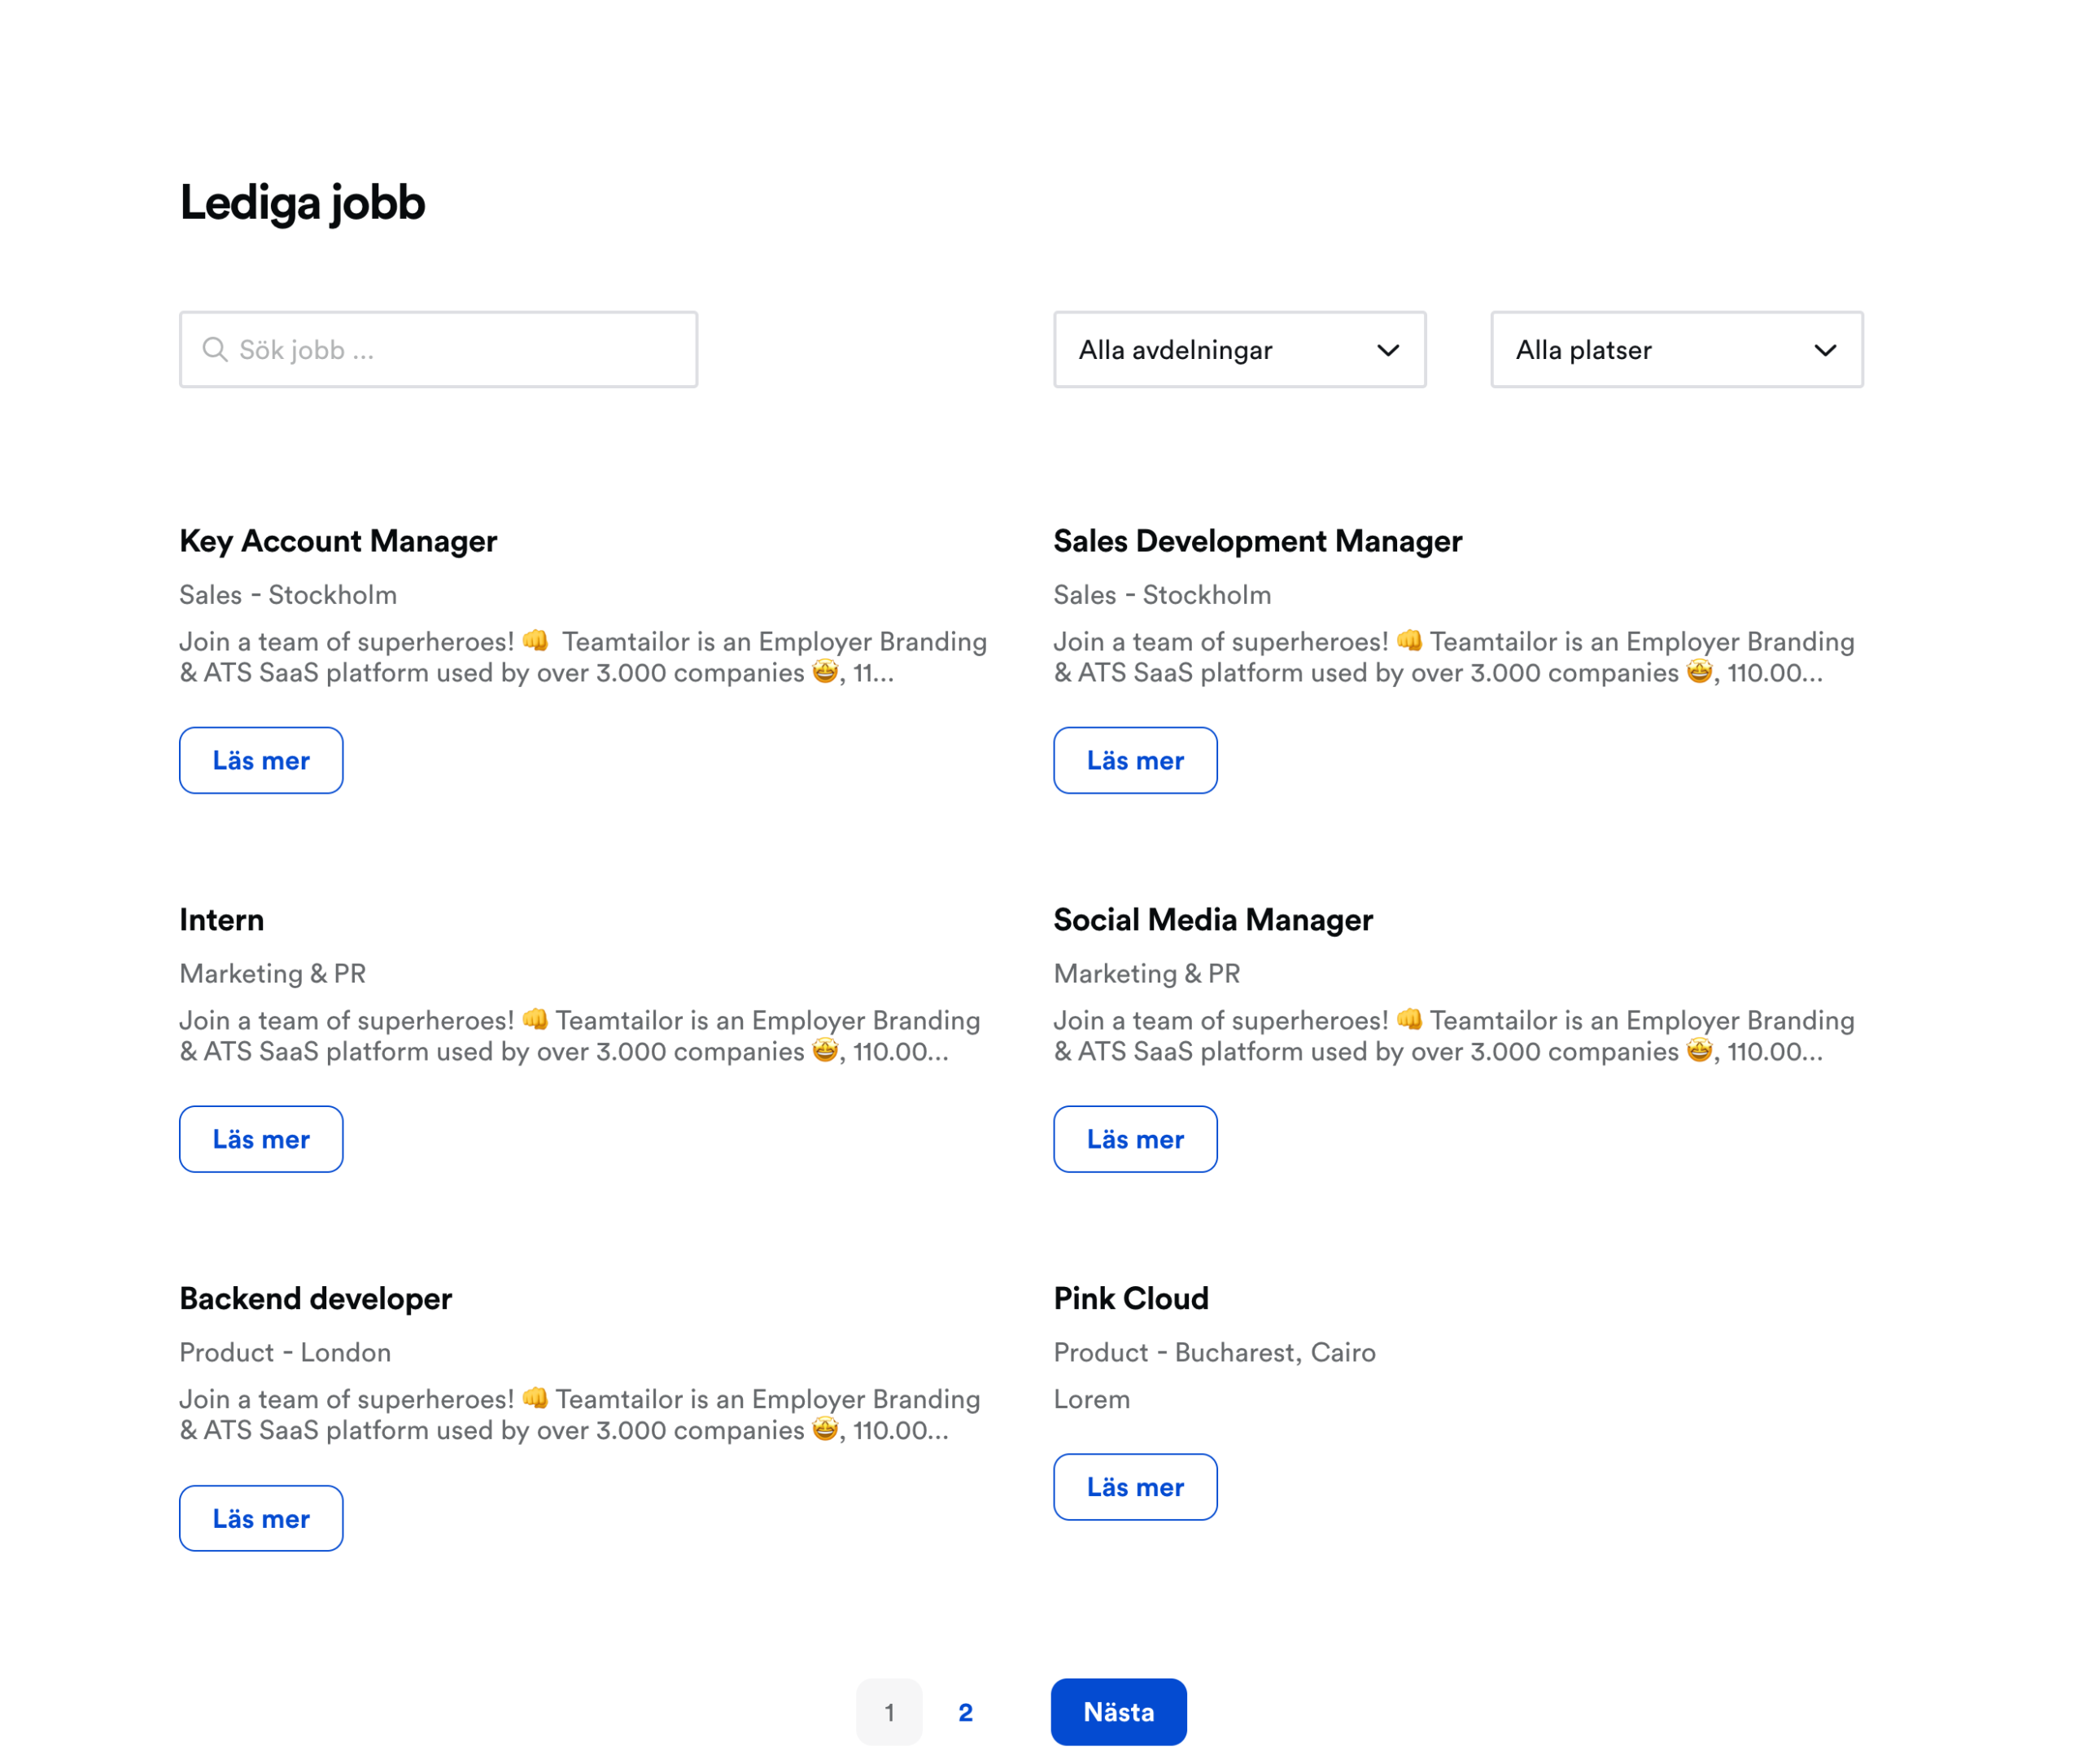Focus the Sök jobb search field
The width and height of the screenshot is (2083, 1764).
(x=439, y=350)
